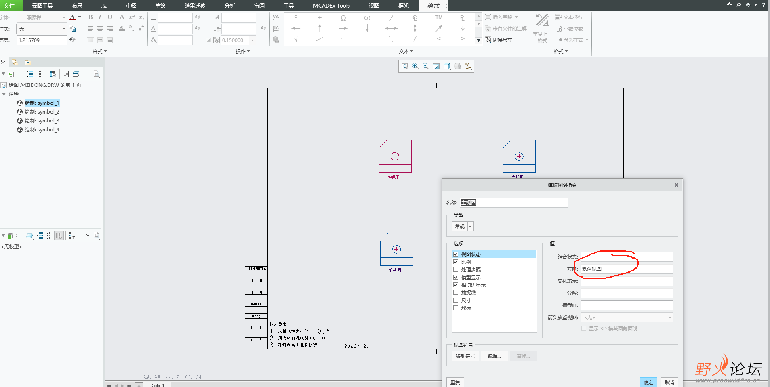Click the Underline formatting icon
This screenshot has width=770, height=387.
pos(110,17)
